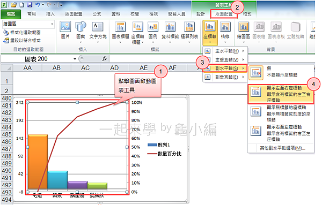Open 繪圖區 (Plot Area) options
Viewport: 322px width, 205px height.
click(x=244, y=32)
